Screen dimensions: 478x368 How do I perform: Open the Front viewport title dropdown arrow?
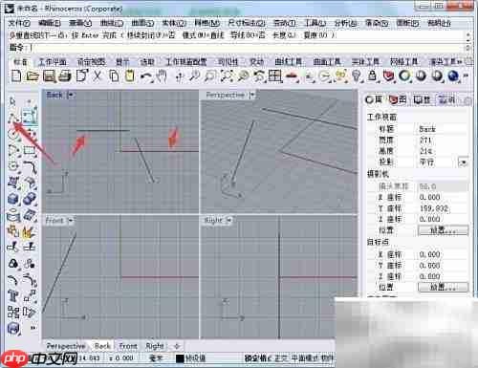(71, 220)
